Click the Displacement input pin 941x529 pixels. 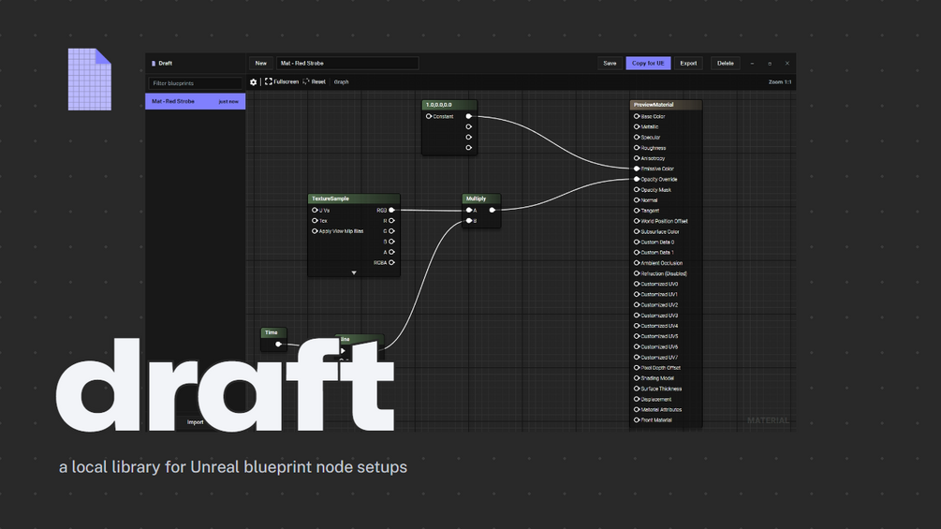point(637,400)
